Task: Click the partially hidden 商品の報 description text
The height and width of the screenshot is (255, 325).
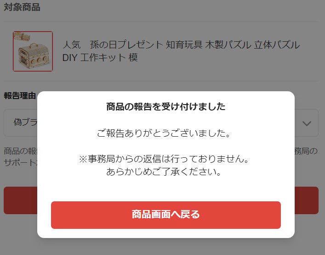Action: [x=20, y=151]
